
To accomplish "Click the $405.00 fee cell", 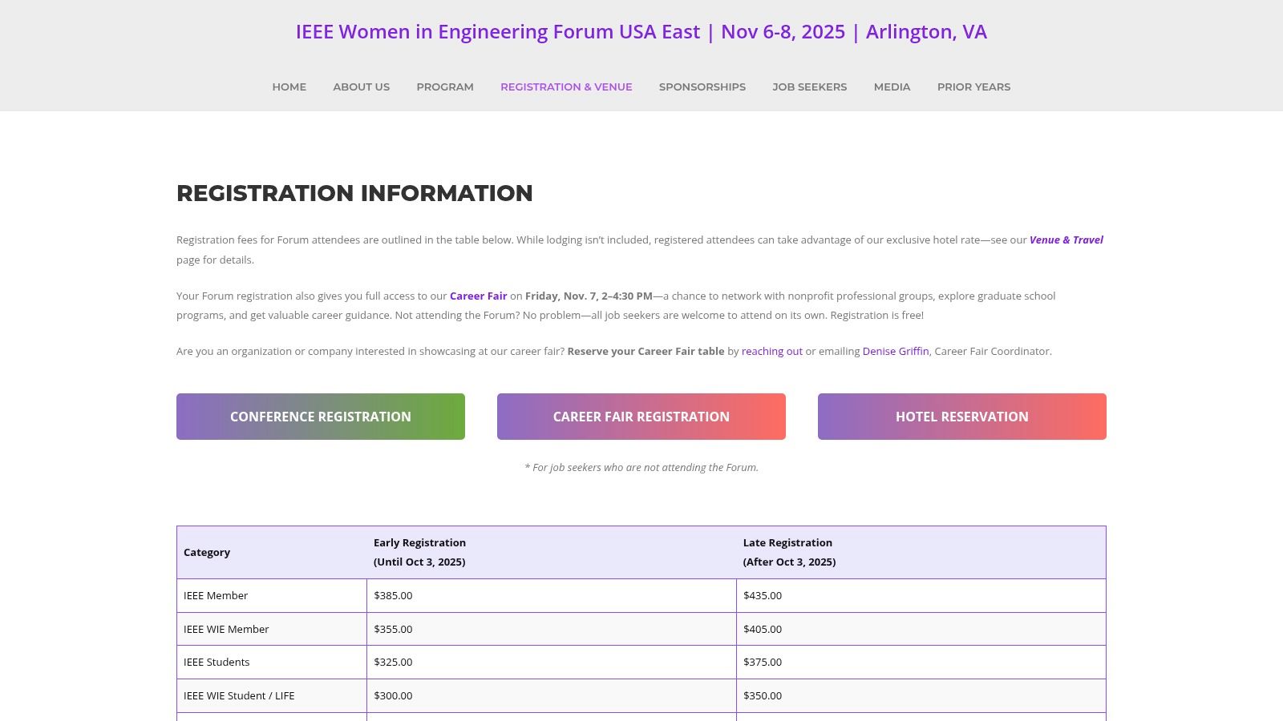I will click(921, 629).
